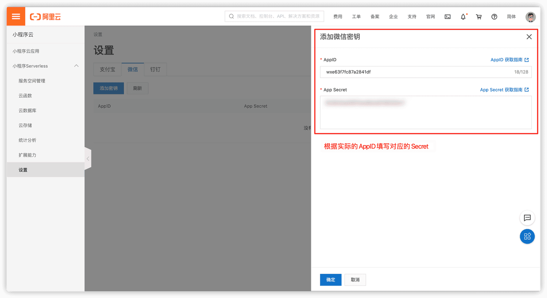Confirm with the 确定 button
Image resolution: width=547 pixels, height=298 pixels.
tap(331, 280)
